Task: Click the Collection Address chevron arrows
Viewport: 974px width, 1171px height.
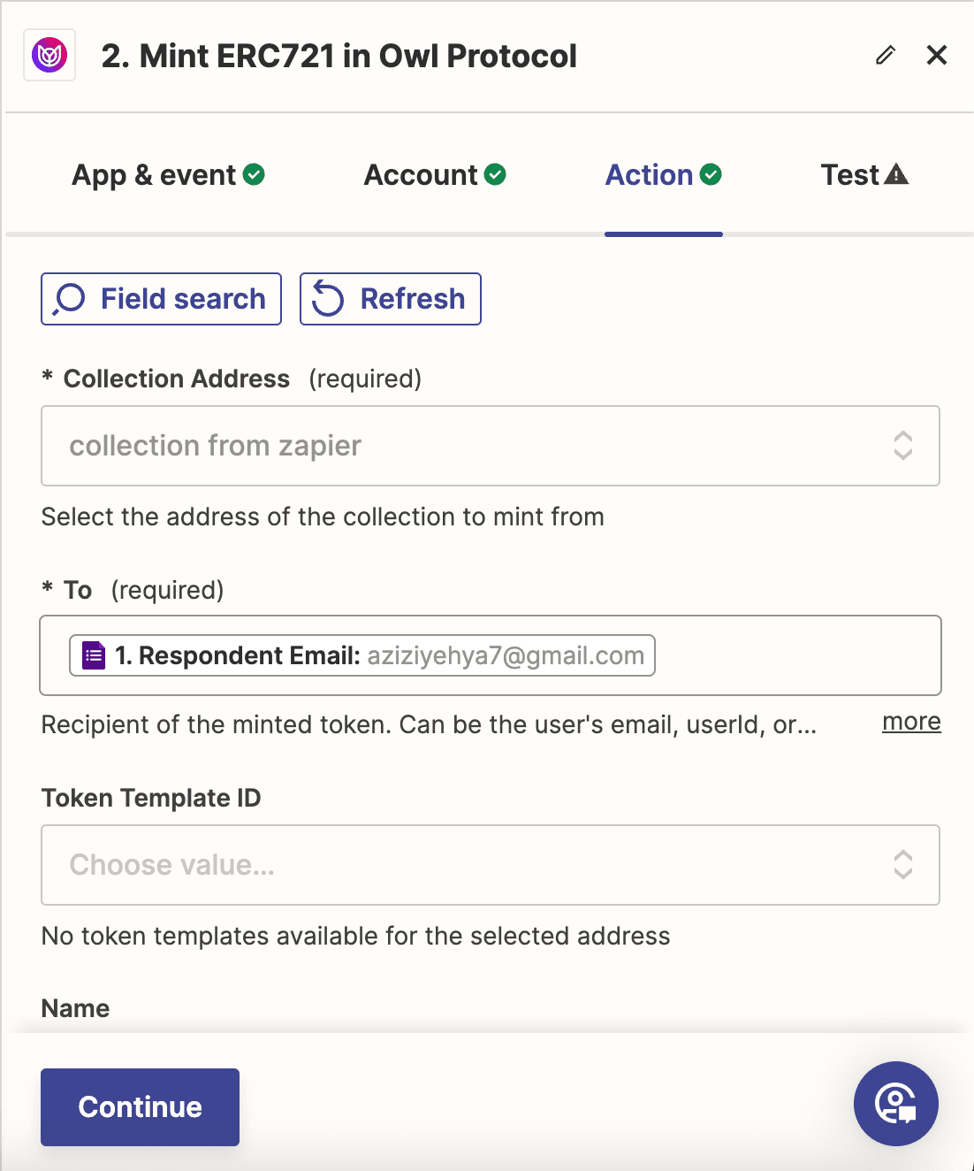Action: [902, 446]
